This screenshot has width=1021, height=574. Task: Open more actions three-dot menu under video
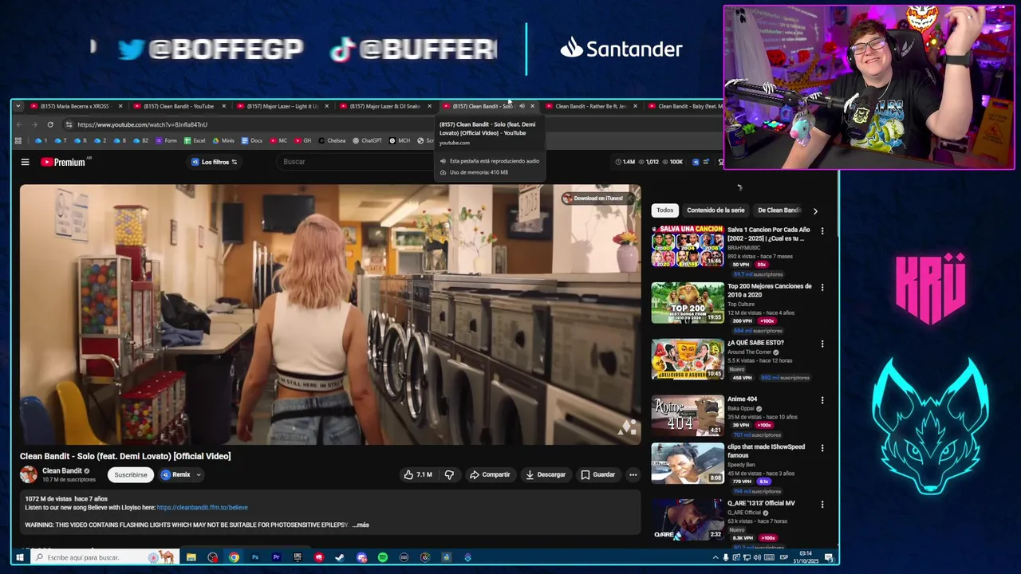pos(633,474)
